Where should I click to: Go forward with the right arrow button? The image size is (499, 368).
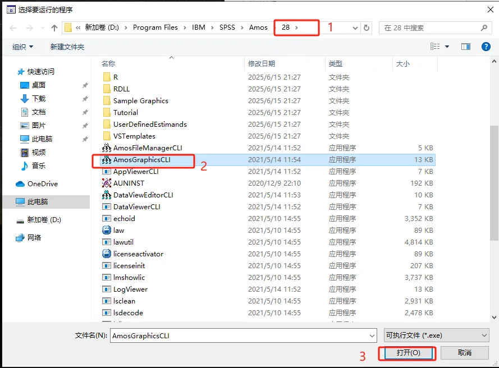[30, 28]
